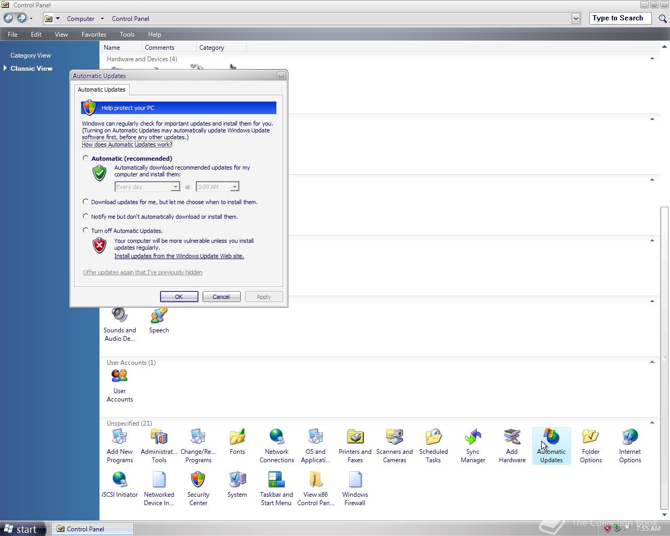Click the security shield tray icon
The height and width of the screenshot is (536, 670).
(607, 529)
